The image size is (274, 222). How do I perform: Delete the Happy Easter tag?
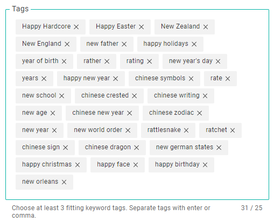point(142,27)
